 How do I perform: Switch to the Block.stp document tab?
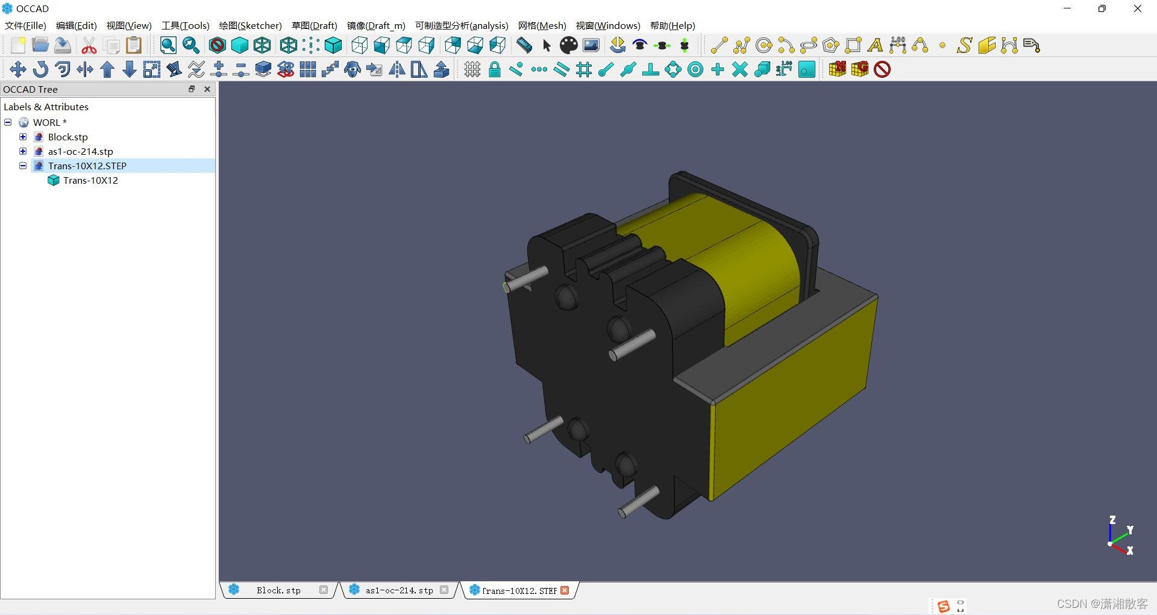[278, 590]
